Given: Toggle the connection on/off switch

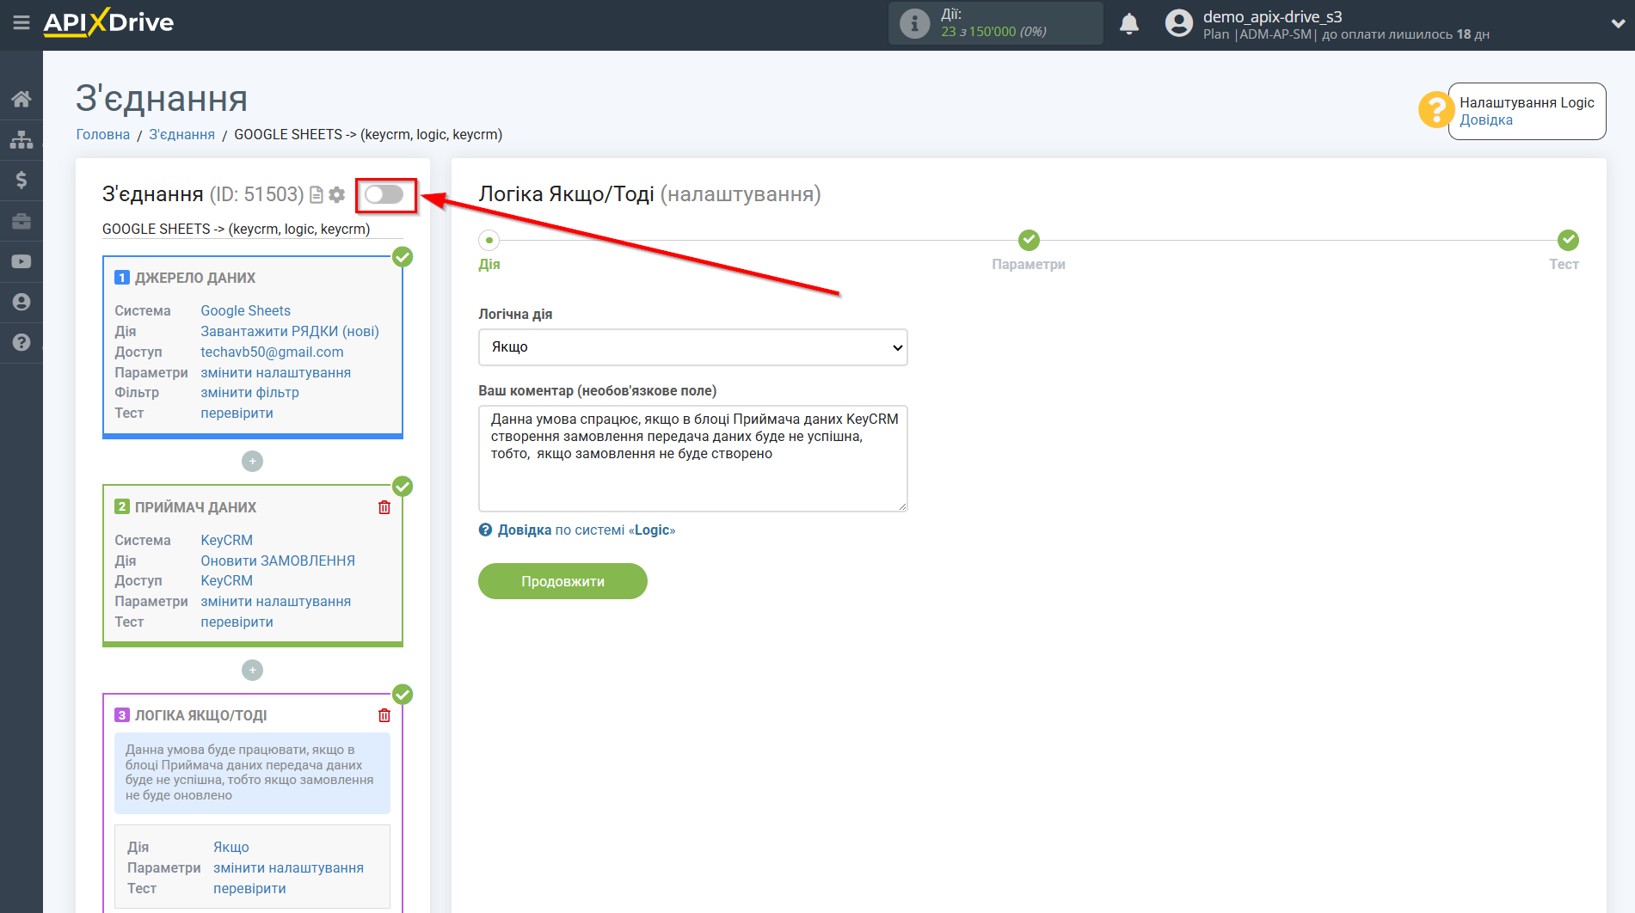Looking at the screenshot, I should (x=384, y=194).
